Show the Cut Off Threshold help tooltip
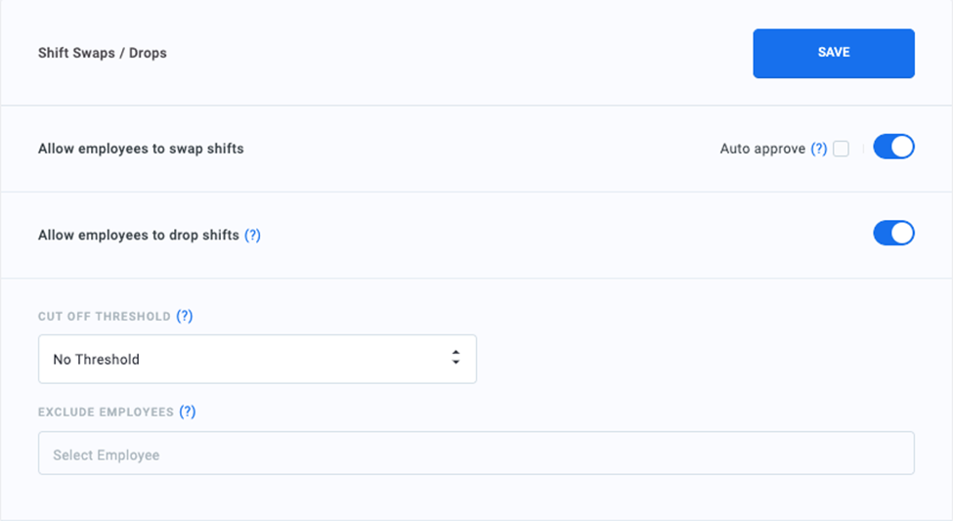The image size is (953, 521). click(x=185, y=317)
